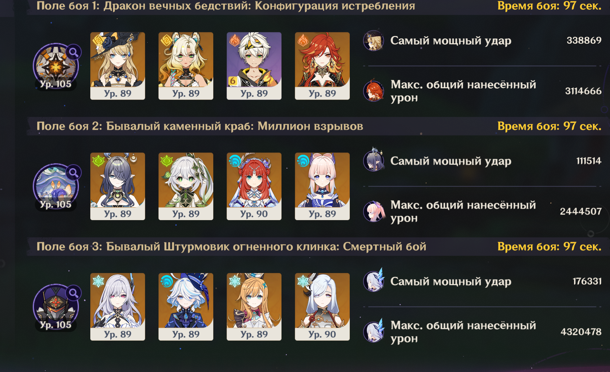
Task: Click the magnifier on the stone crab boss
Action: [74, 173]
